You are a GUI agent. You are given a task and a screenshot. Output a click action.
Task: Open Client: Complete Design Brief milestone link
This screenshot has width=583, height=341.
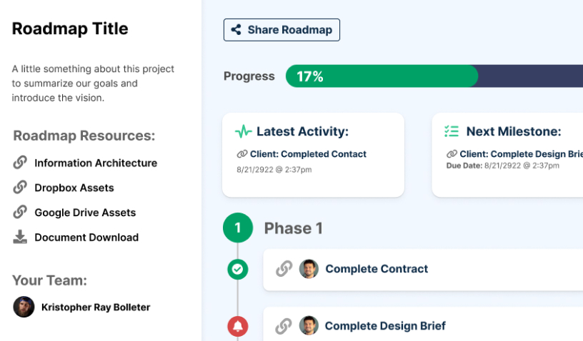[522, 154]
